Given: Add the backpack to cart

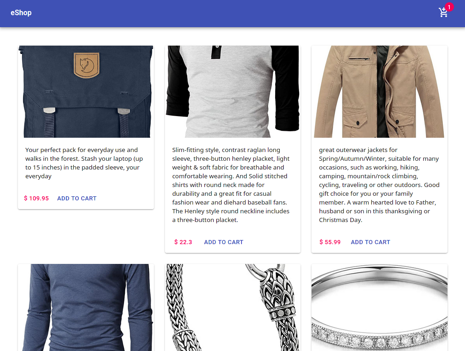Looking at the screenshot, I should (77, 199).
